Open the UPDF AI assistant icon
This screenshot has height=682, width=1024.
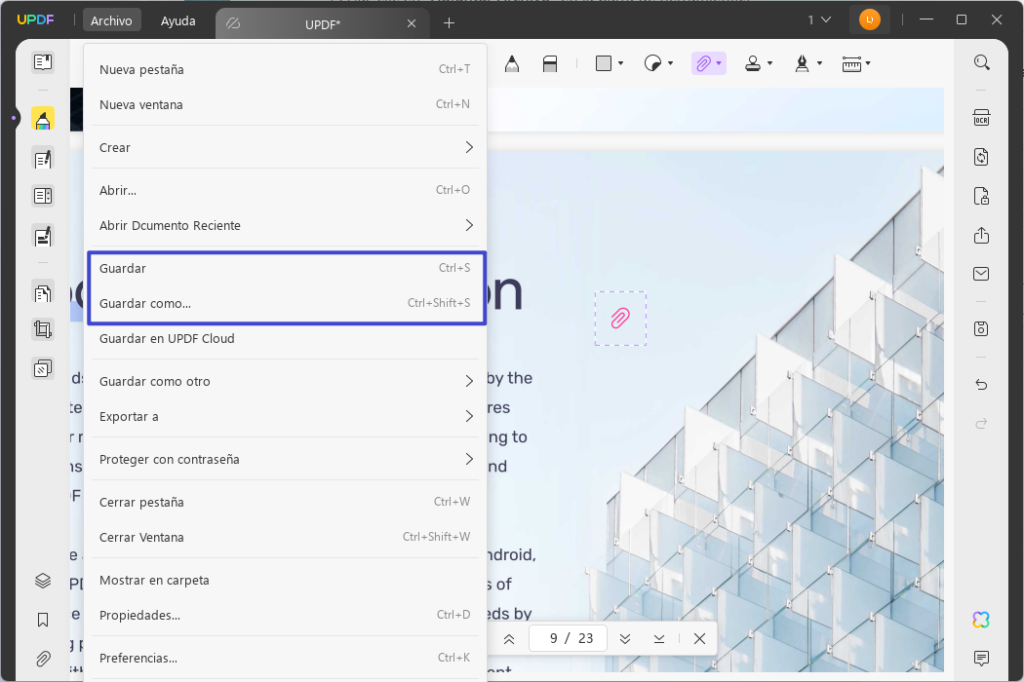[980, 619]
